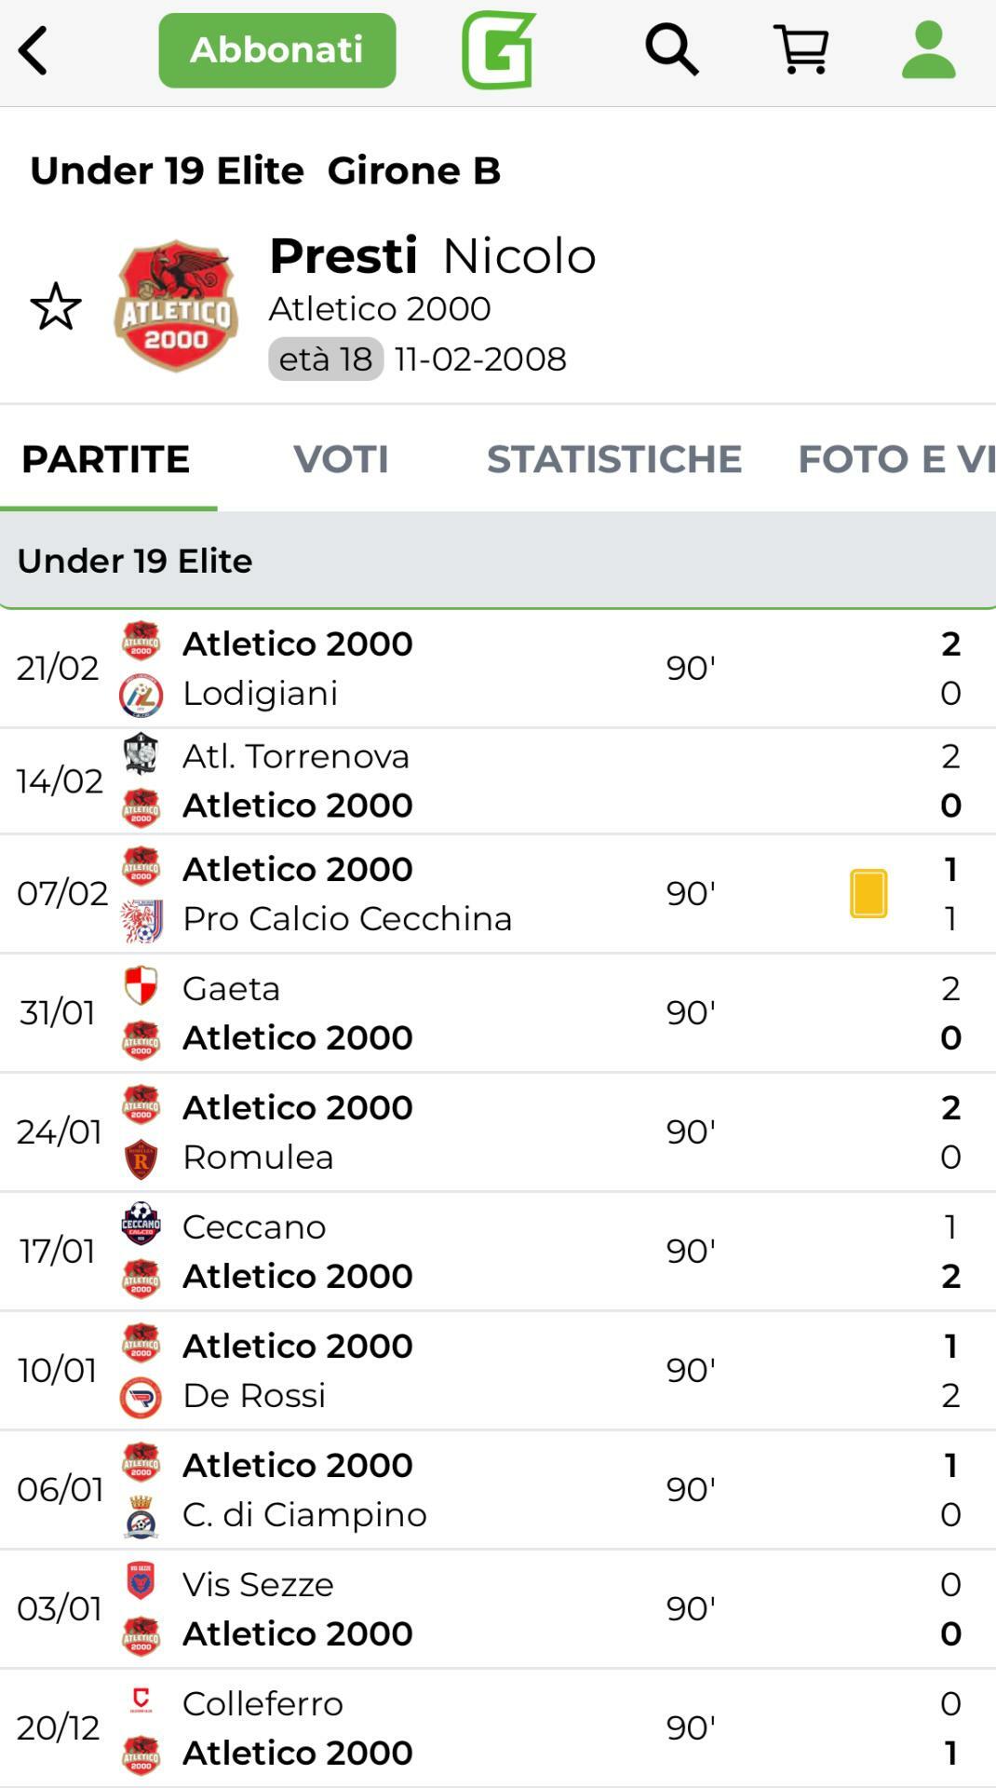Select the PARTITE tab

106,459
